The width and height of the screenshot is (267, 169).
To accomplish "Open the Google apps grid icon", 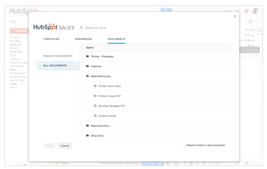I will pos(238,11).
